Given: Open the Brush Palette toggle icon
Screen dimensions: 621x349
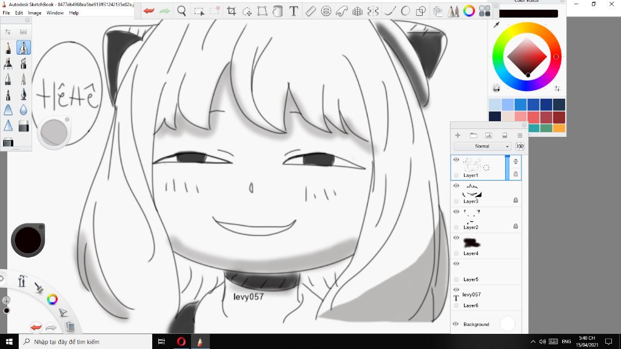Looking at the screenshot, I should coord(453,11).
